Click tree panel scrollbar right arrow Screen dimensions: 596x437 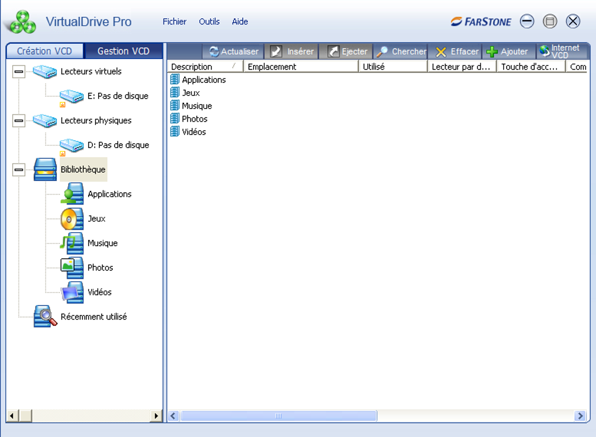point(156,416)
